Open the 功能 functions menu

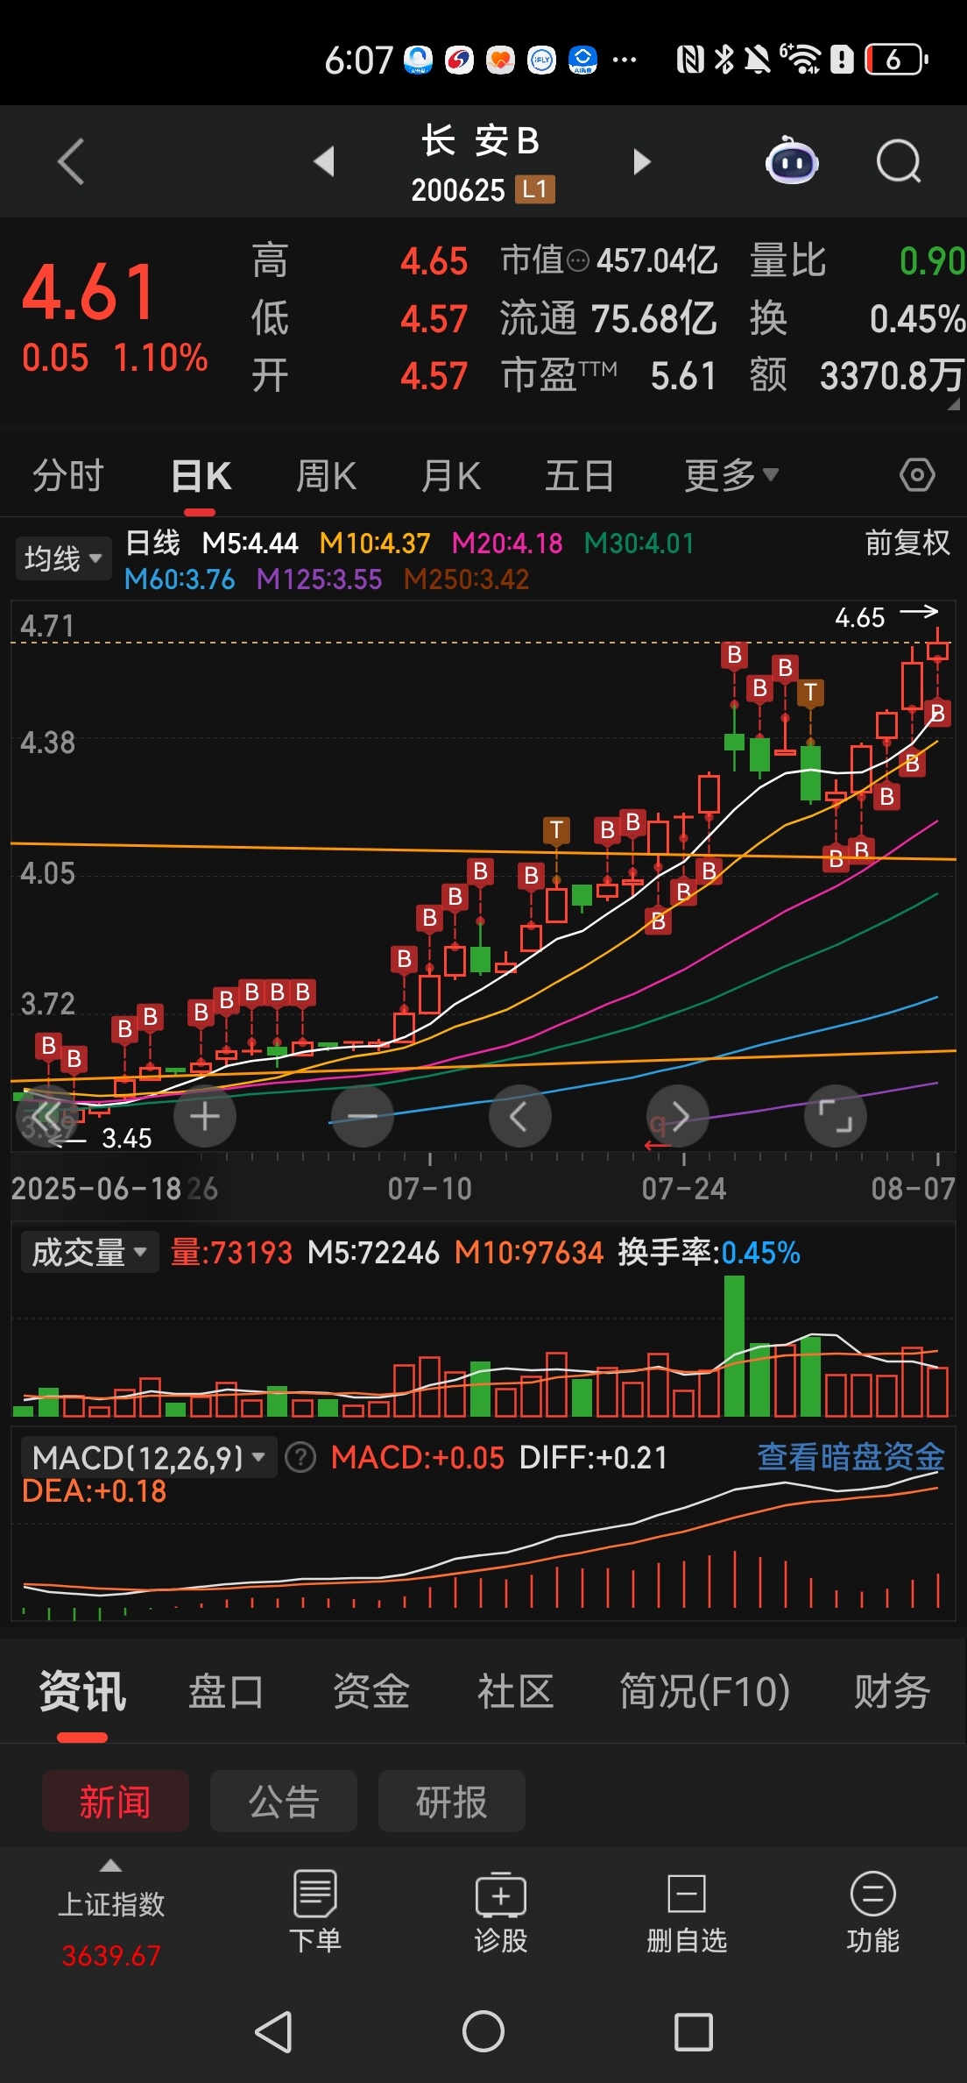(x=873, y=1912)
